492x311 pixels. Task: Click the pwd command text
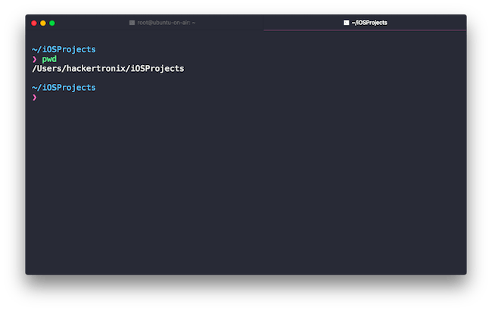(x=49, y=59)
